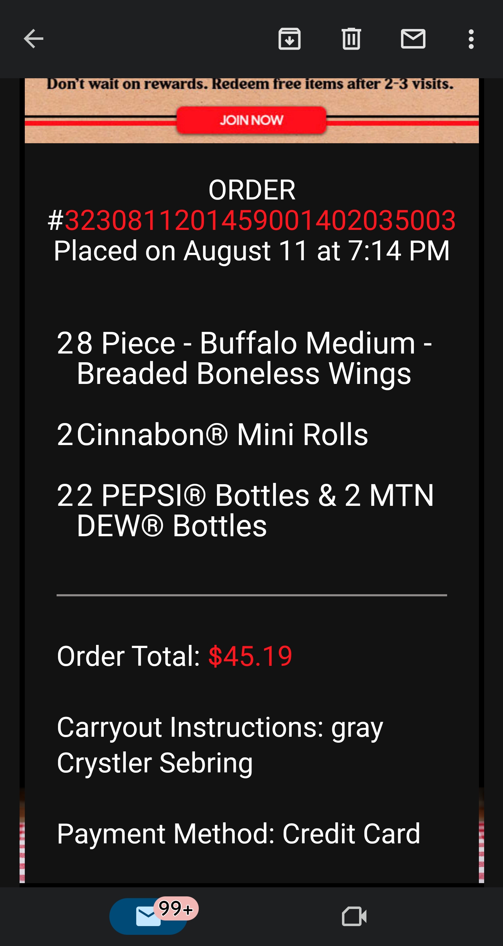503x946 pixels.
Task: Tap the ORDER heading text
Action: [251, 190]
